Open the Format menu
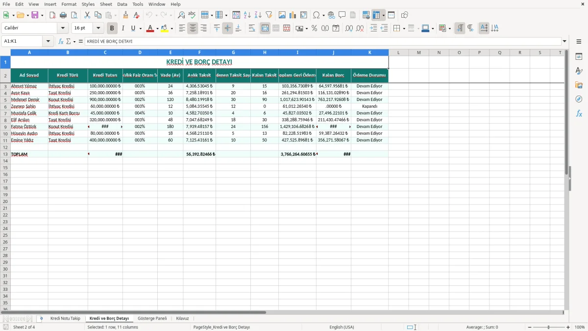This screenshot has width=588, height=331. [x=69, y=4]
